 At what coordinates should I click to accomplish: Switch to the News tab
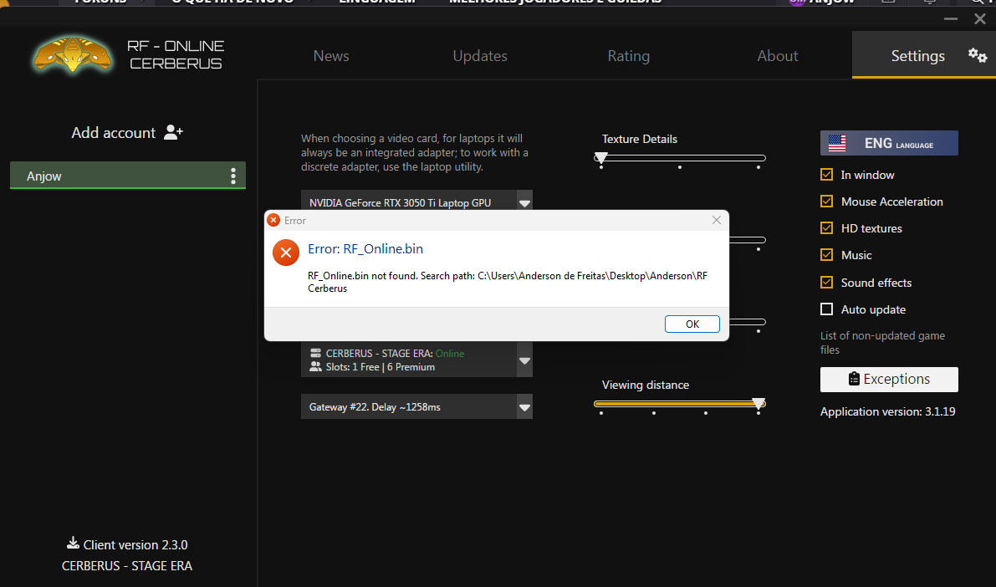331,56
